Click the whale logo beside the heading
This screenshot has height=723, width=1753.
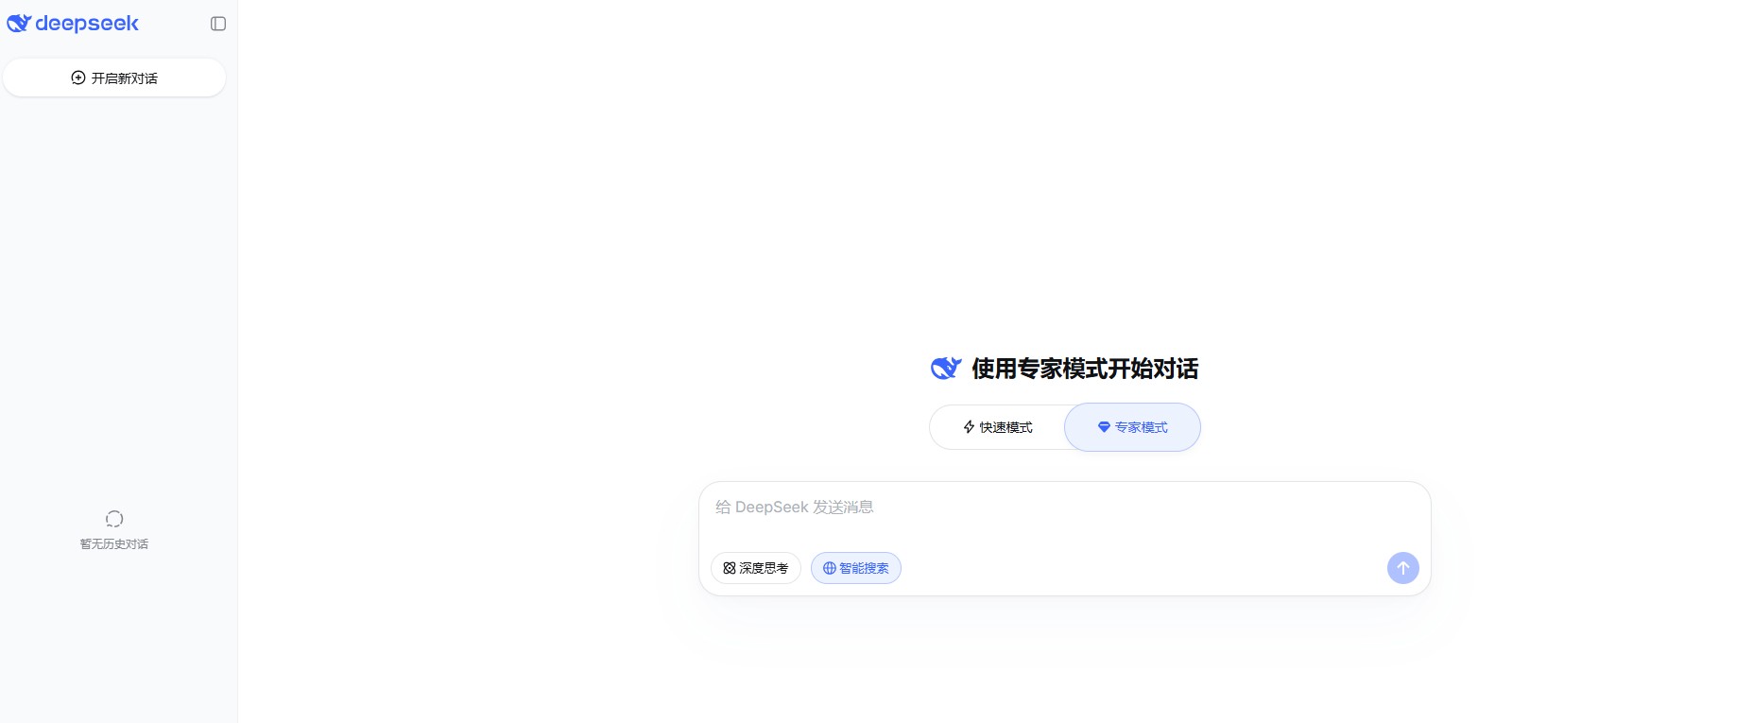coord(946,368)
